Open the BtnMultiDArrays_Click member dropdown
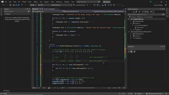Image resolution: width=169 pixels, height=95 pixels. 109,11
